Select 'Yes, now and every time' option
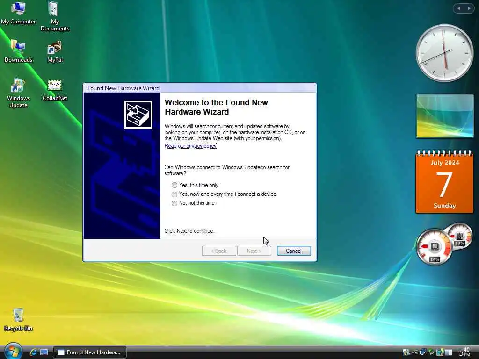The width and height of the screenshot is (479, 359). click(x=224, y=194)
